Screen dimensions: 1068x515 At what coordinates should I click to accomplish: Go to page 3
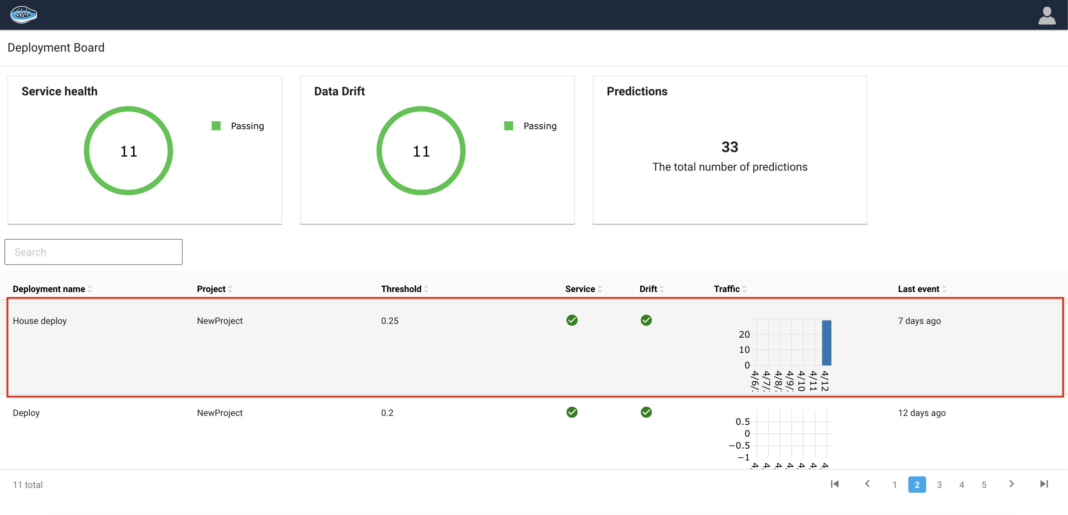939,485
